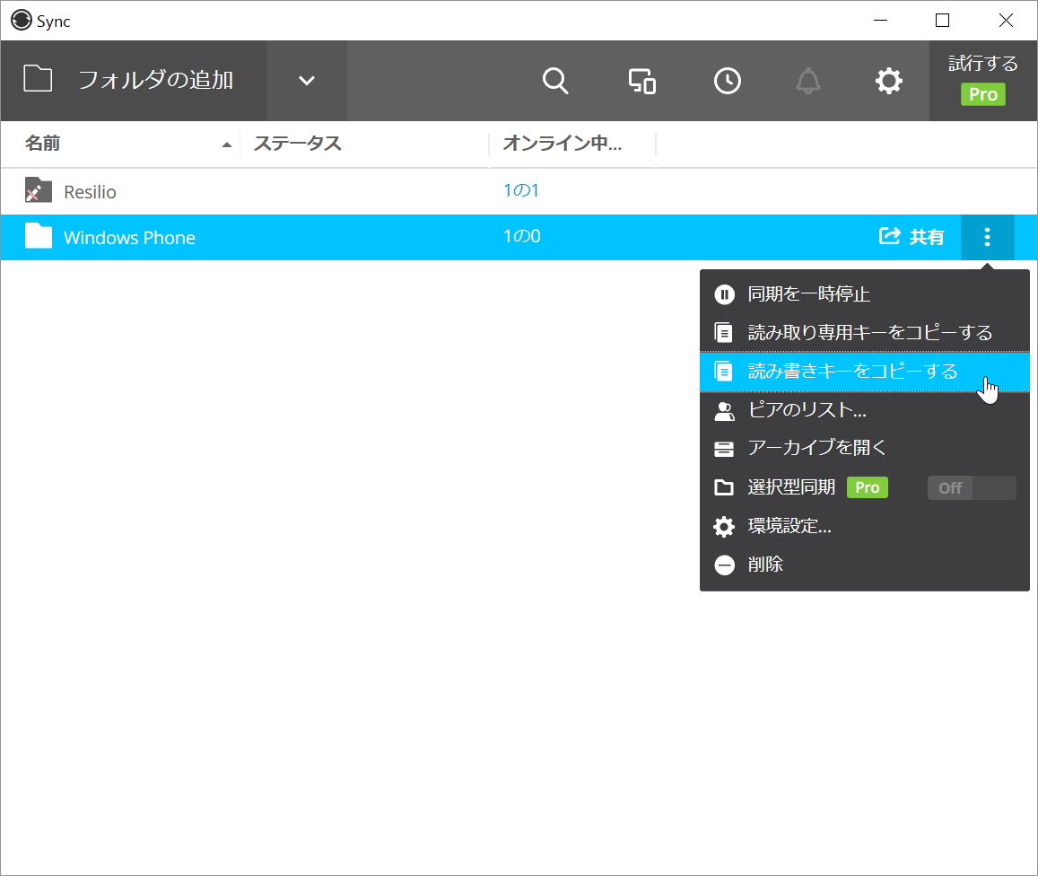Click the copy icon beside 読み取り専用キー
The height and width of the screenshot is (876, 1038).
[724, 332]
